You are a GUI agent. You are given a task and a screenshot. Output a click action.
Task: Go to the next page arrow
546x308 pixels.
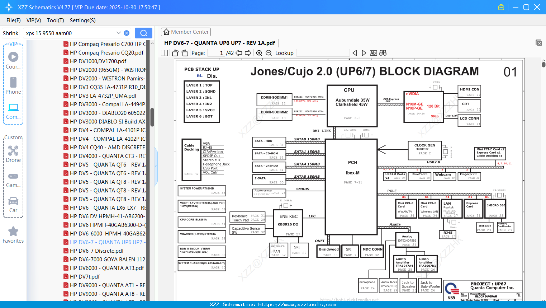[248, 53]
